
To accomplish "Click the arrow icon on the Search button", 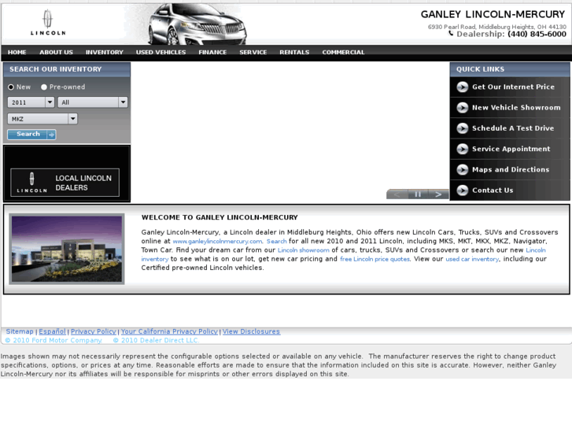I will click(x=51, y=135).
